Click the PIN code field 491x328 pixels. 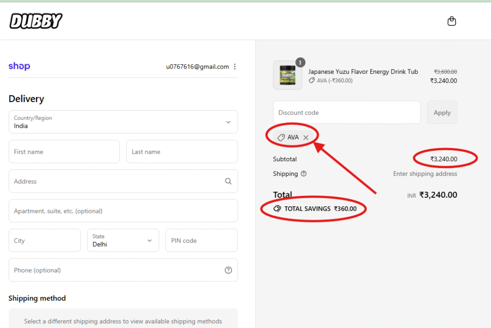coord(201,240)
